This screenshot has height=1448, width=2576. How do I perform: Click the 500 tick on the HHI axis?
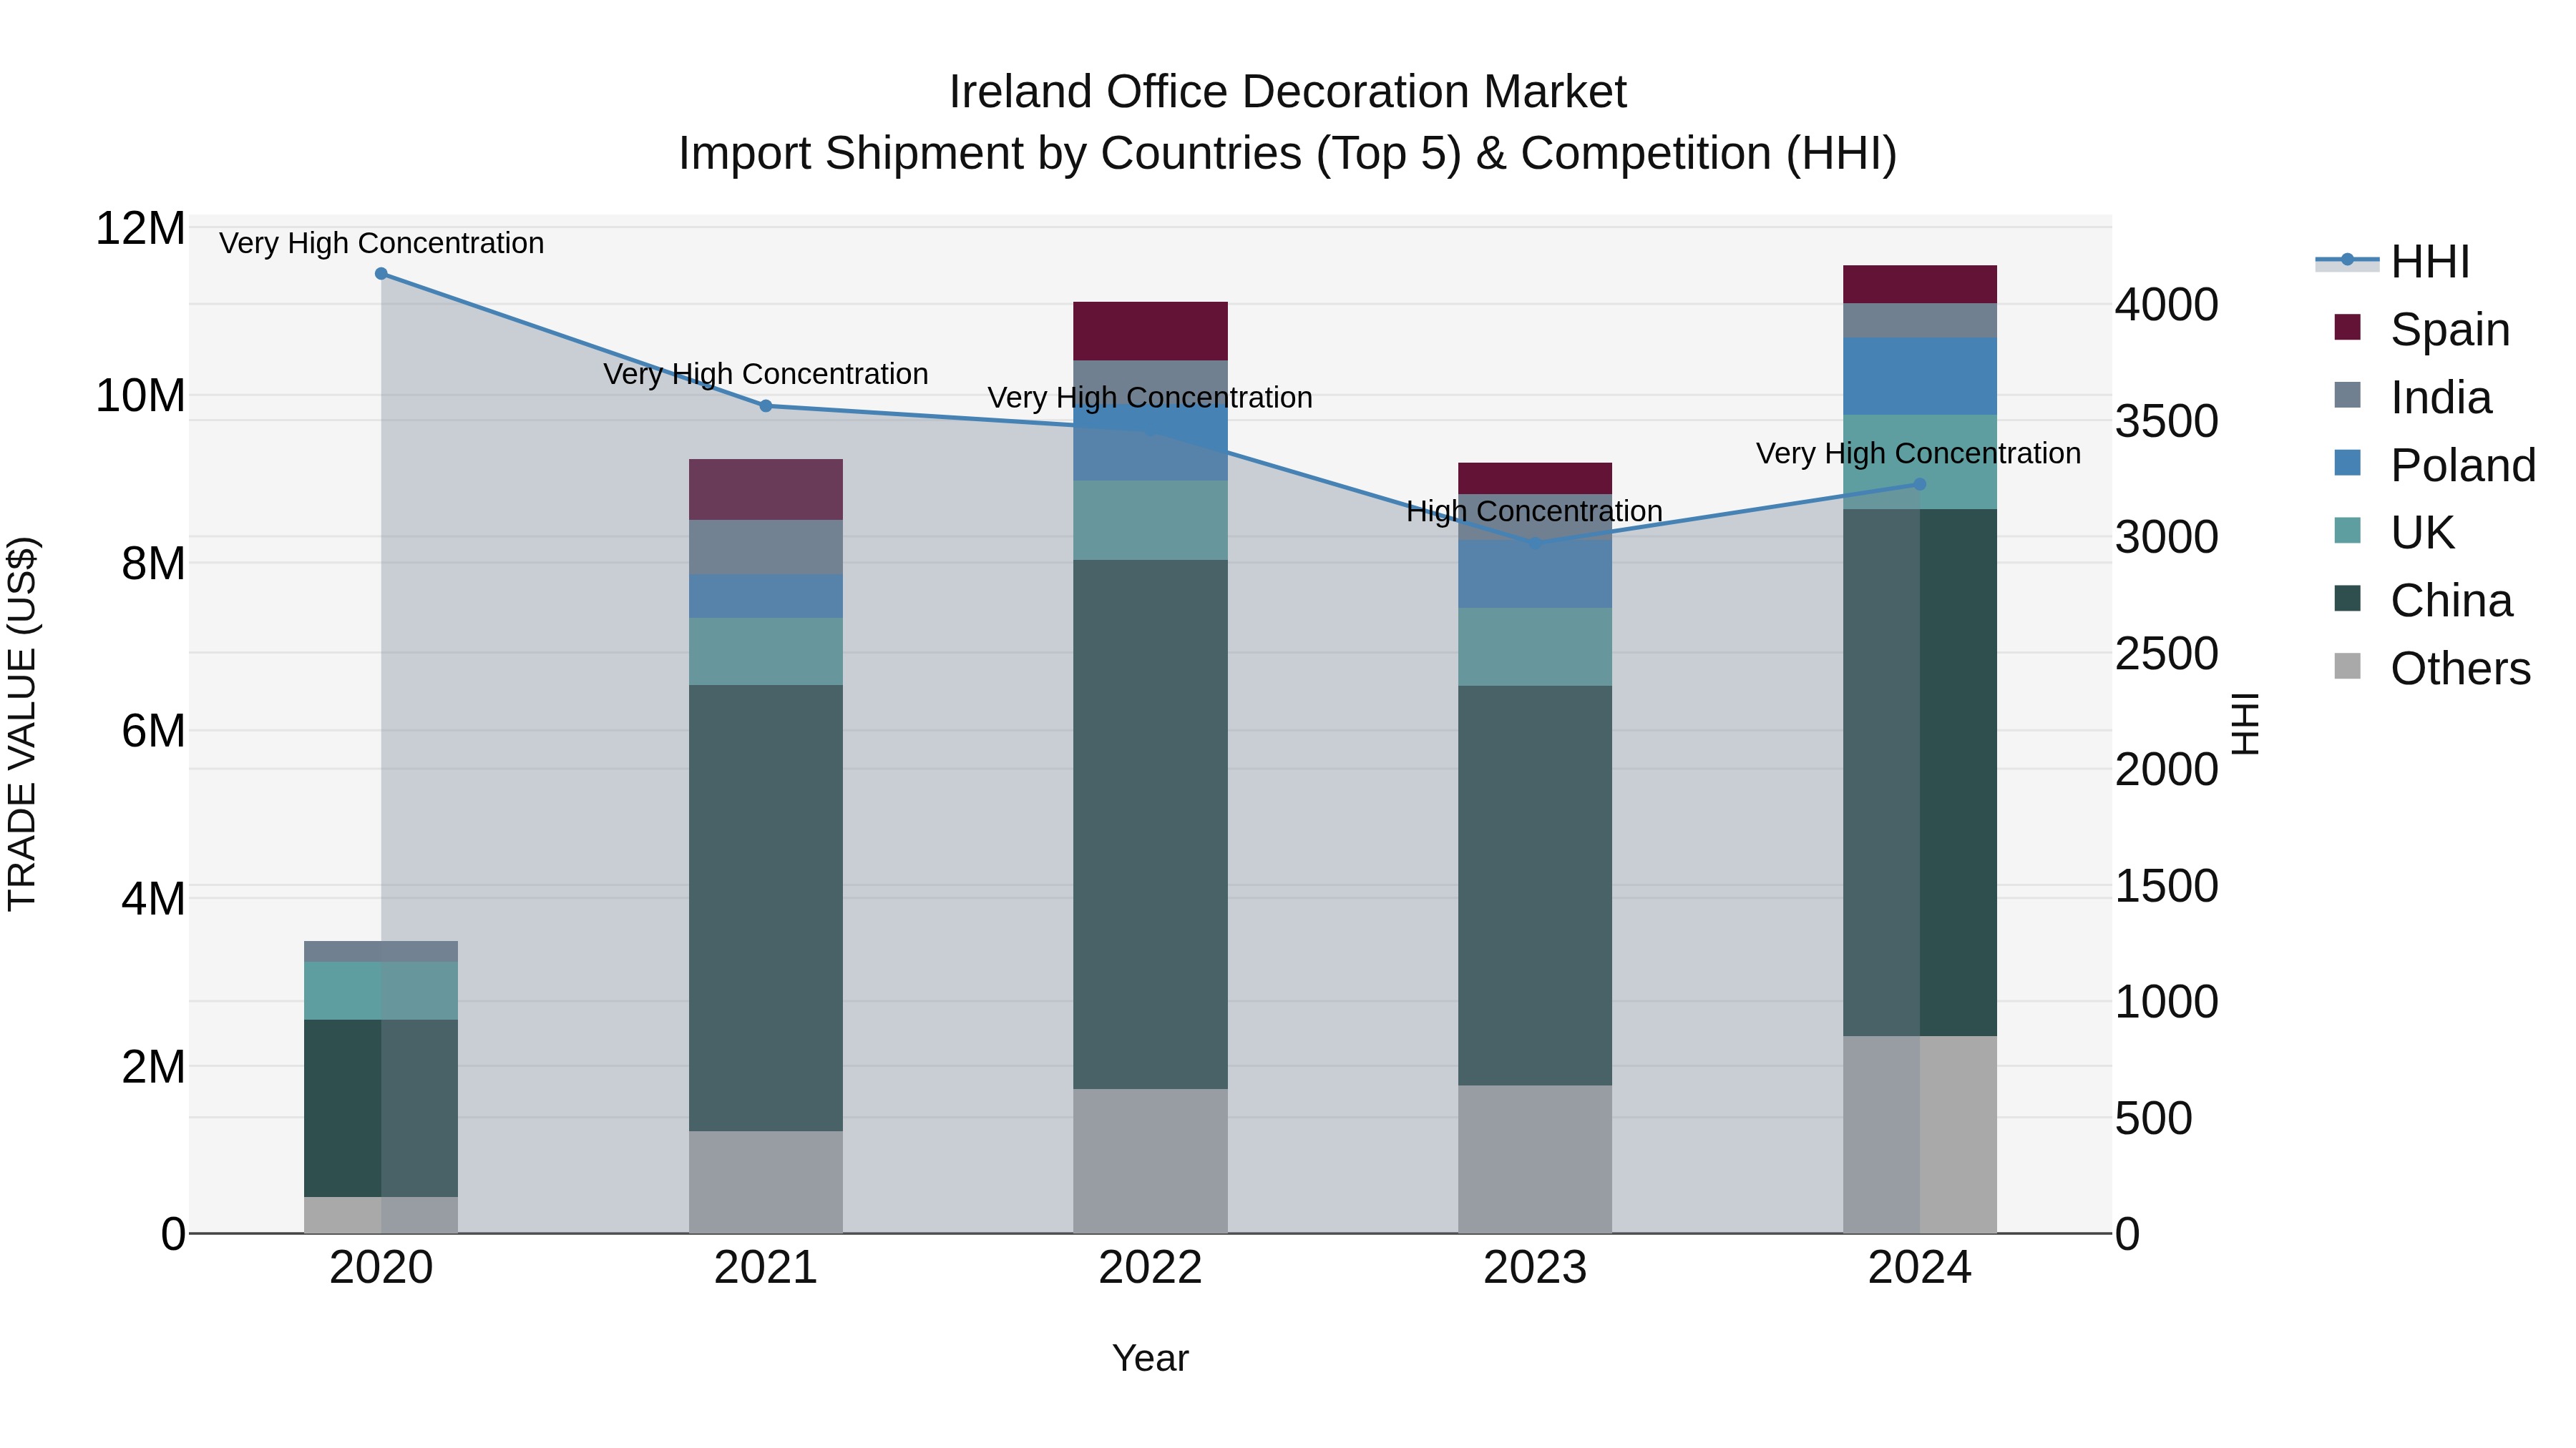2153,1118
